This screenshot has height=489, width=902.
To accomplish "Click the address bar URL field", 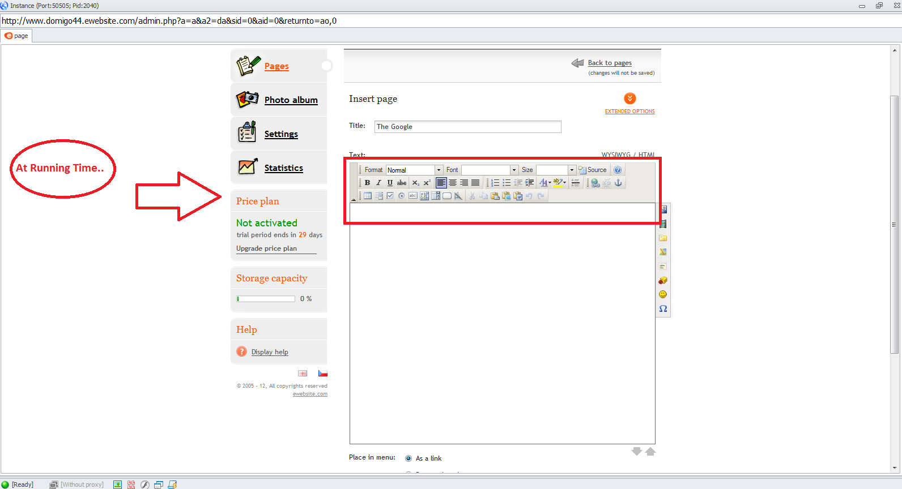I will pos(450,21).
